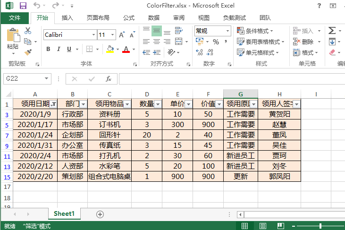Screen dimensions: 345x230
Task: Apply percent style
Action: tap(216, 42)
